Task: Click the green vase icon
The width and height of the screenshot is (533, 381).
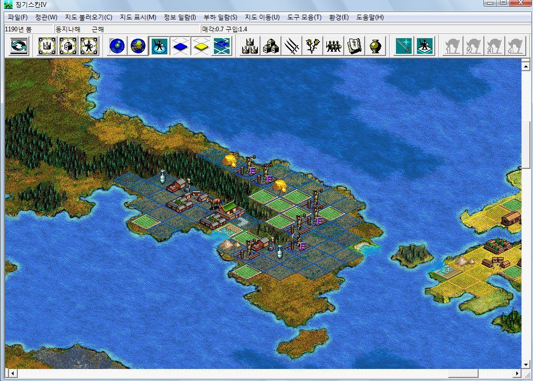Action: click(375, 46)
